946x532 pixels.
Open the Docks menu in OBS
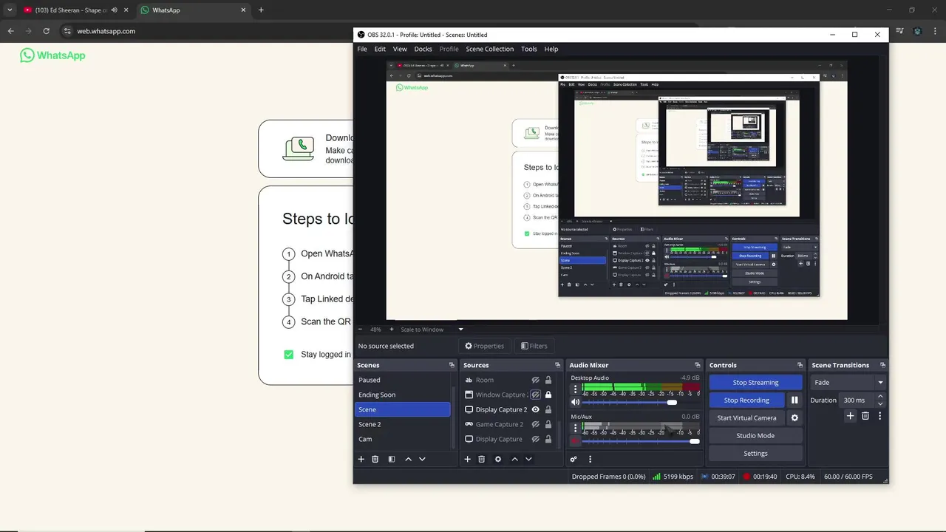click(x=423, y=49)
